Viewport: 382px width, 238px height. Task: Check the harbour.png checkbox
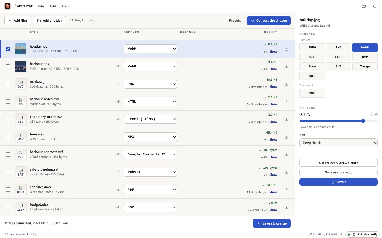pyautogui.click(x=8, y=66)
